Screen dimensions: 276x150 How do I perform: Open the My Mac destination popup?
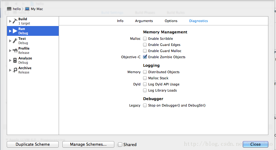34,9
